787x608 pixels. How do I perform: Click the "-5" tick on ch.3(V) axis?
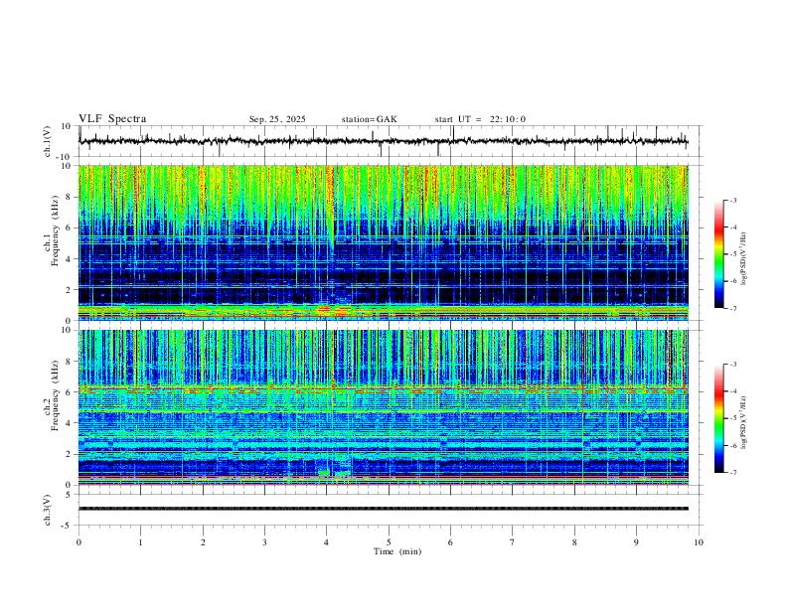coord(68,526)
